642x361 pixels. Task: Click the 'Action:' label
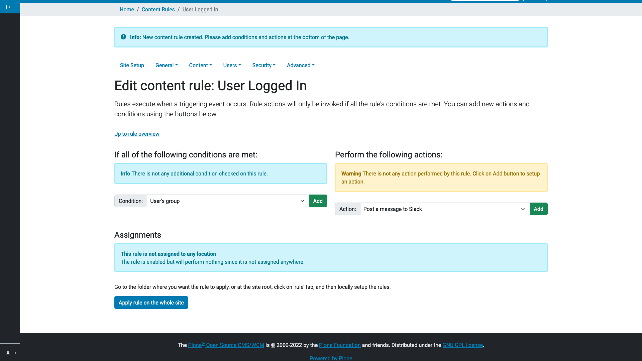coord(348,209)
